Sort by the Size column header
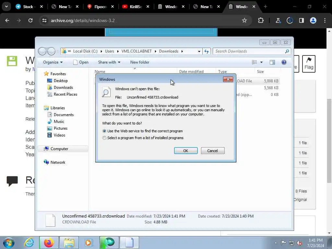This screenshot has width=332, height=249. tap(260, 72)
